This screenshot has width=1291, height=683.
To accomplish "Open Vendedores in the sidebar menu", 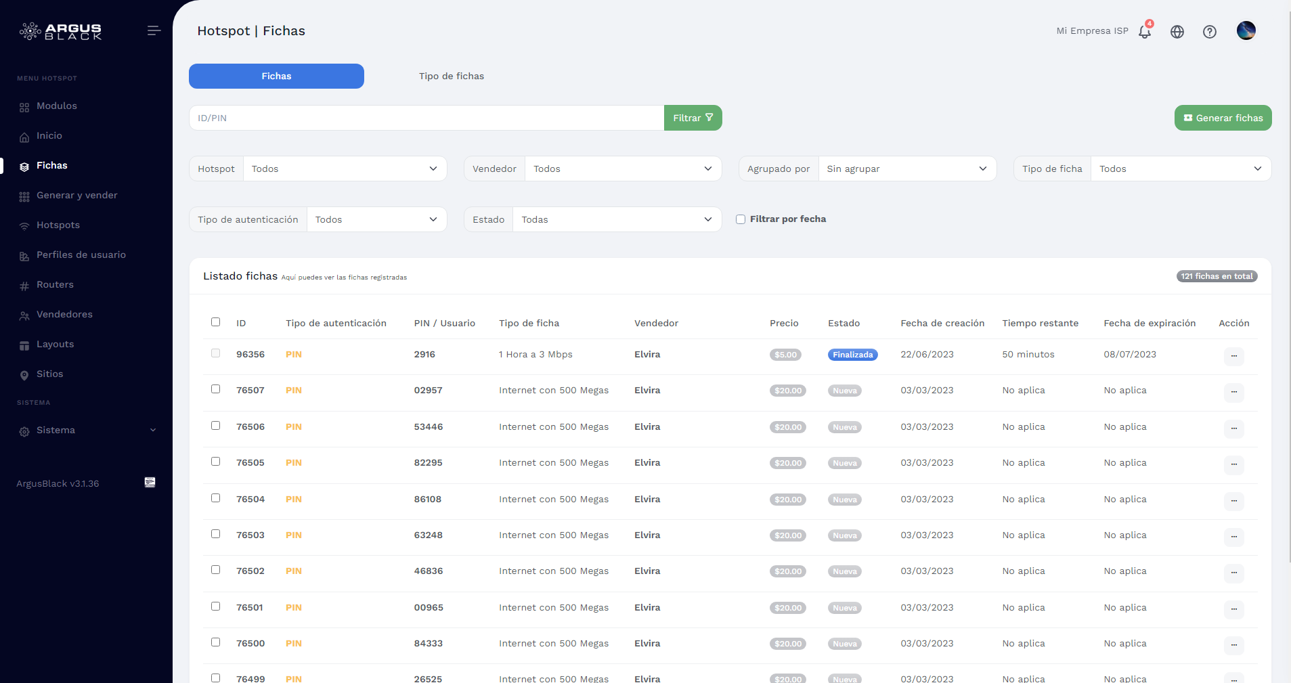I will pos(64,315).
